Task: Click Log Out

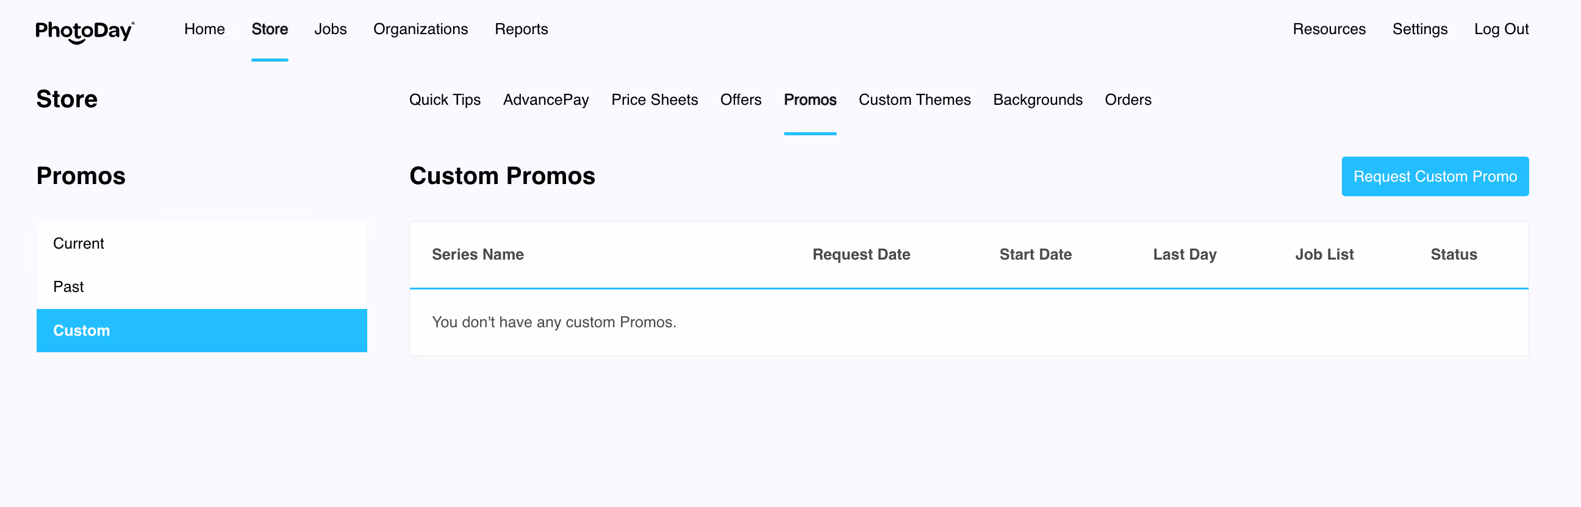Action: 1500,29
